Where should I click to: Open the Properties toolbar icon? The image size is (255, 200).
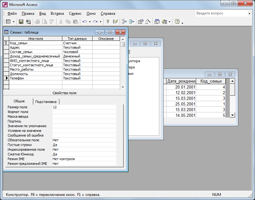tap(141, 22)
